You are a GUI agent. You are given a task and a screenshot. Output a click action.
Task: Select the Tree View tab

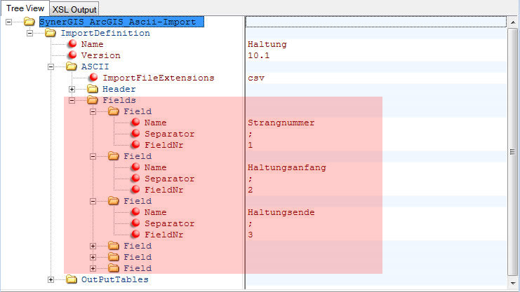pos(25,8)
